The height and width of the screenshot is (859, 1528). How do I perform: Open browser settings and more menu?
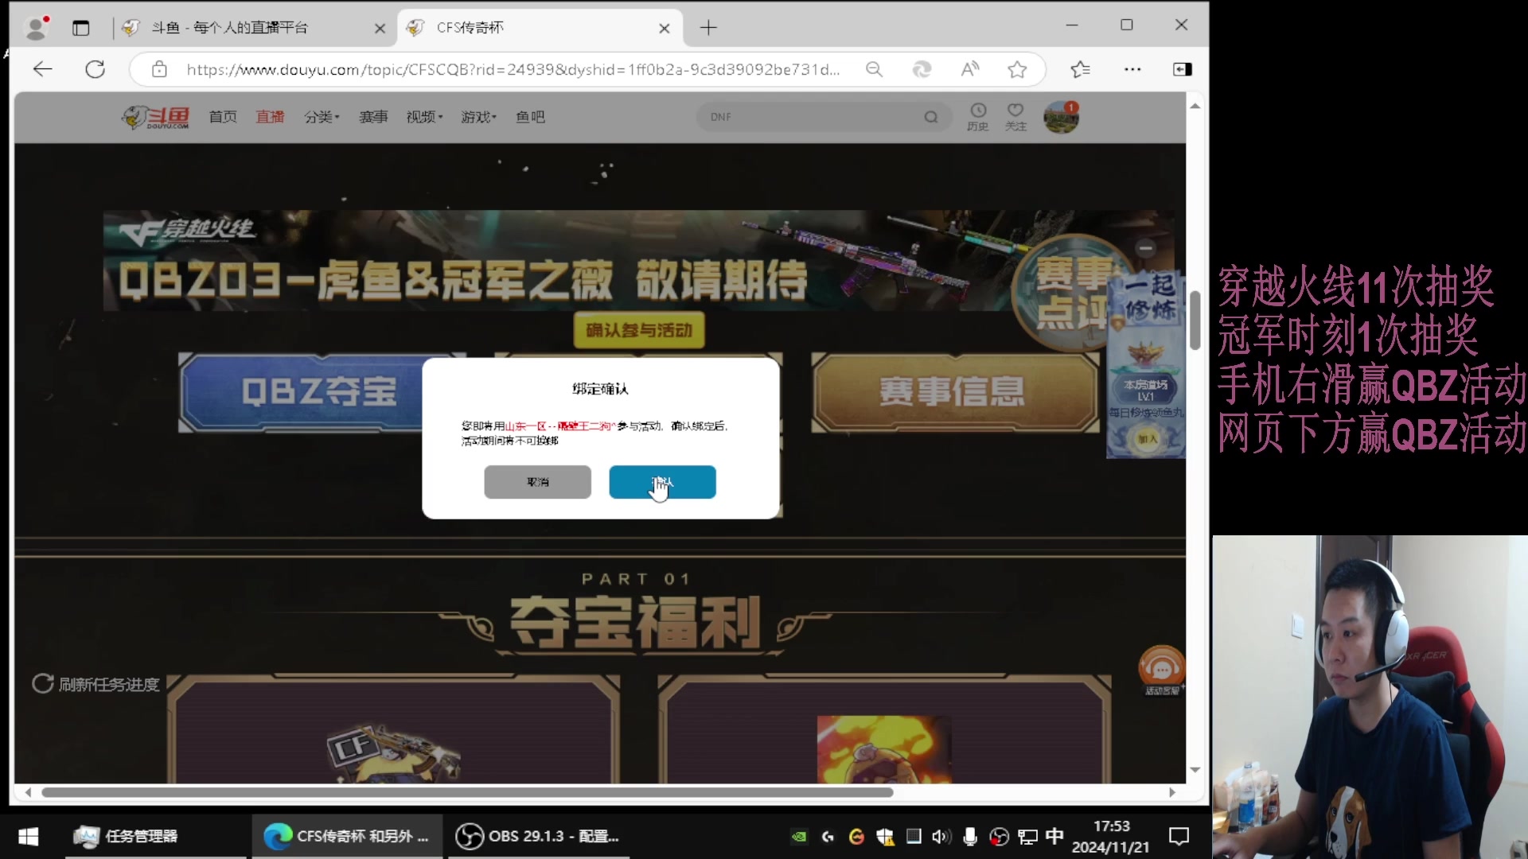(x=1132, y=69)
